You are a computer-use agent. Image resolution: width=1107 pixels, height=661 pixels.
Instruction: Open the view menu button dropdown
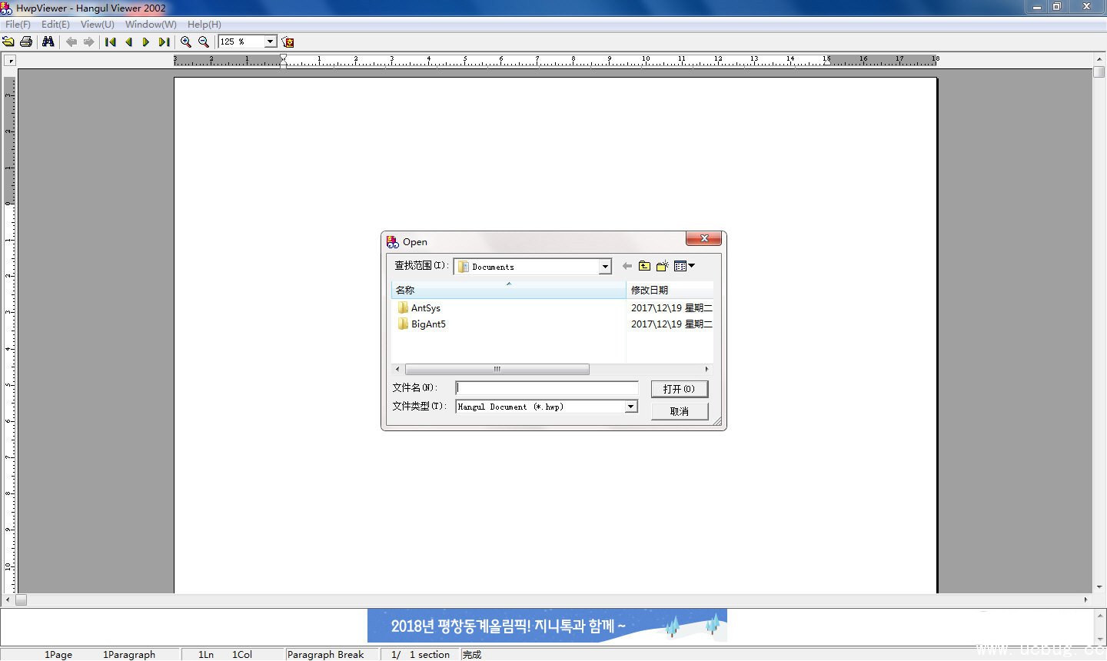684,266
